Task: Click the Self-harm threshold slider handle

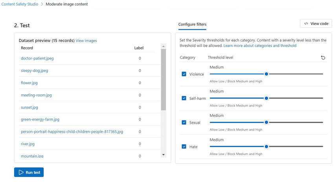Action: [x=266, y=98]
